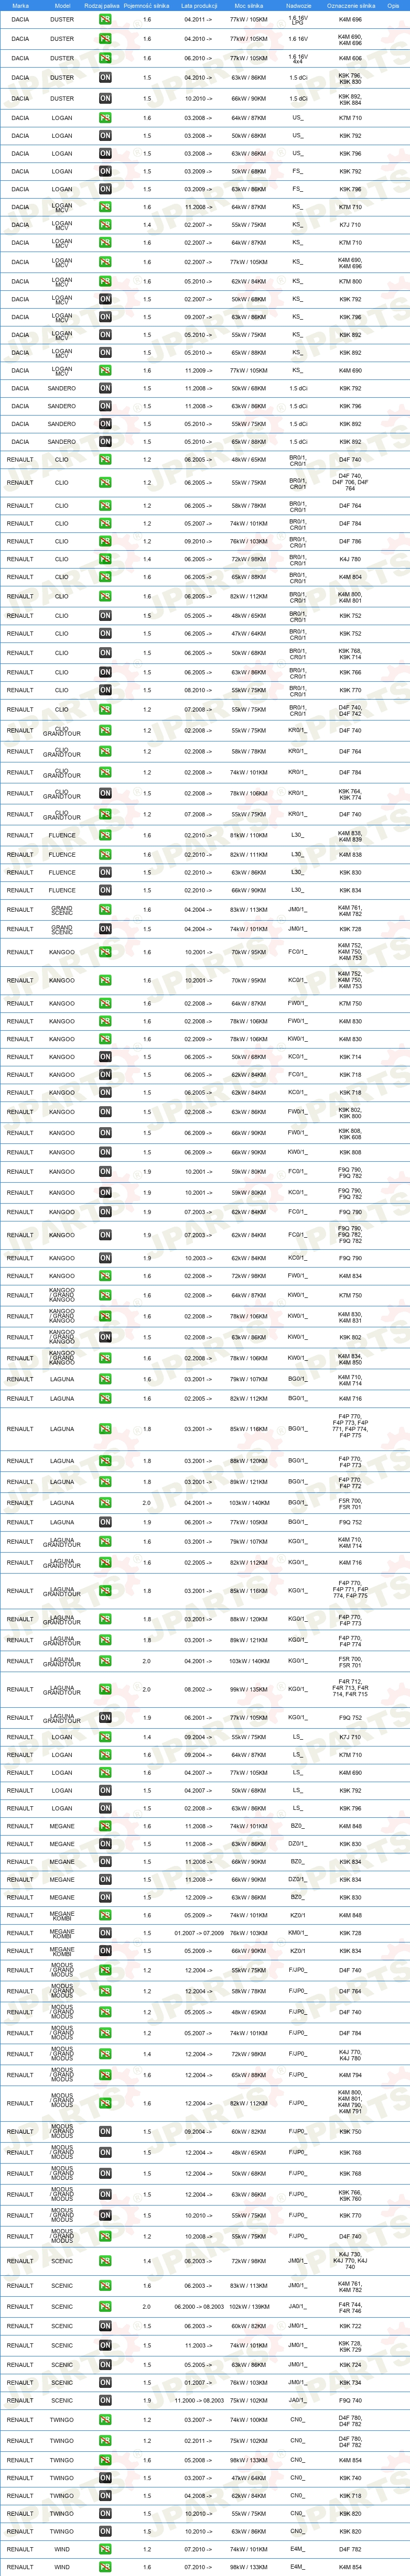Click petrol icon in Renault Logan K7J 710 row
The height and width of the screenshot is (2576, 410).
tap(105, 1737)
